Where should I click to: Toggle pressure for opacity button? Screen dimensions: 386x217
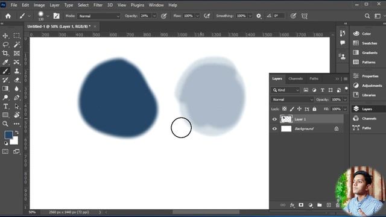click(163, 16)
